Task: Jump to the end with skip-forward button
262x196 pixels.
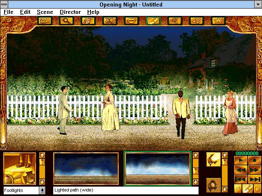Action: click(x=255, y=179)
